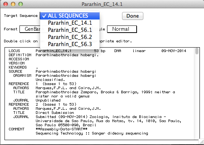Click the COMMENT ##Assembly-Data-START## line
Viewport: 204px width, 145px height.
(48, 129)
